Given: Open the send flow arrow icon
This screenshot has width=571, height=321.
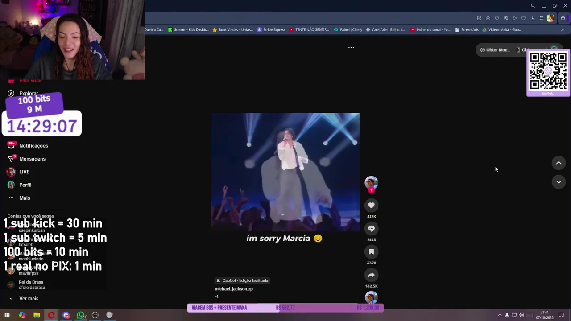Looking at the screenshot, I should click(515, 18).
